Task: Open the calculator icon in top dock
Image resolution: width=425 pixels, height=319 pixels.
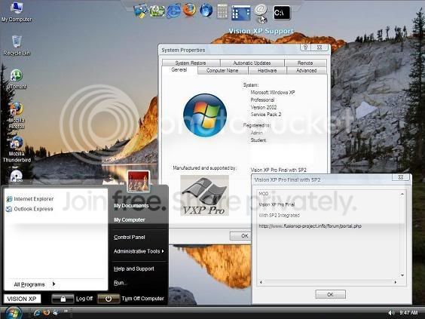Action: pyautogui.click(x=222, y=11)
